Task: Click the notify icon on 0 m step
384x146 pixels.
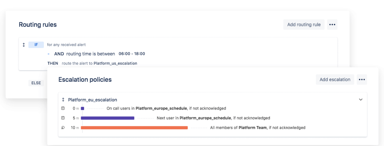Action: (x=63, y=108)
